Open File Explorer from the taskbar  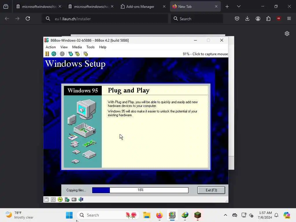pyautogui.click(x=147, y=215)
